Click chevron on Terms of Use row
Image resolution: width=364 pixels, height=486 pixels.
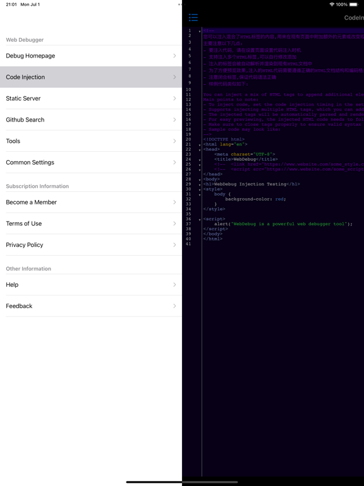(x=174, y=223)
